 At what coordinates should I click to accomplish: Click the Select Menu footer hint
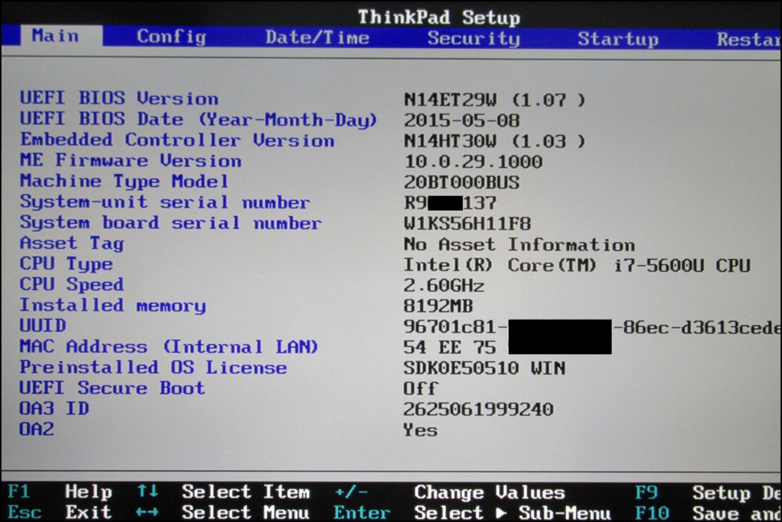coord(246,513)
